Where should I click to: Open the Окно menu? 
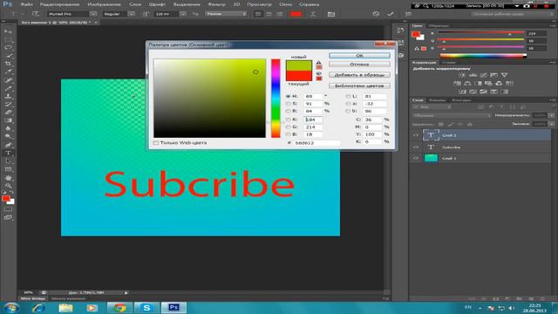285,4
